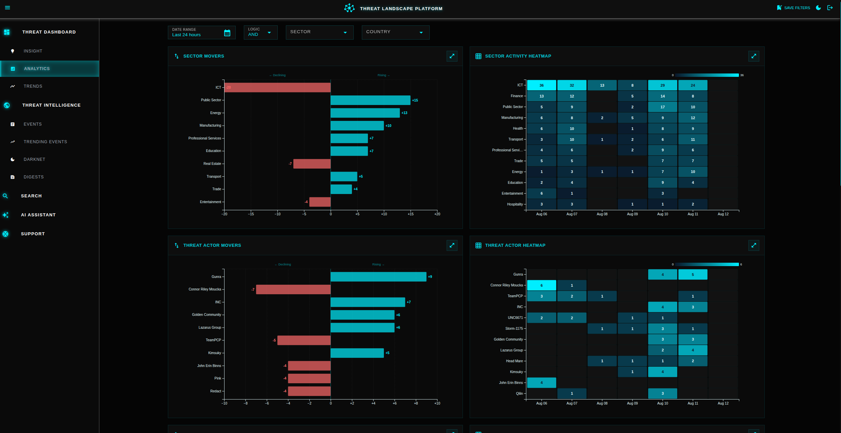Image resolution: width=841 pixels, height=433 pixels.
Task: Click TeamPCP -5 declining bar
Action: [x=304, y=340]
